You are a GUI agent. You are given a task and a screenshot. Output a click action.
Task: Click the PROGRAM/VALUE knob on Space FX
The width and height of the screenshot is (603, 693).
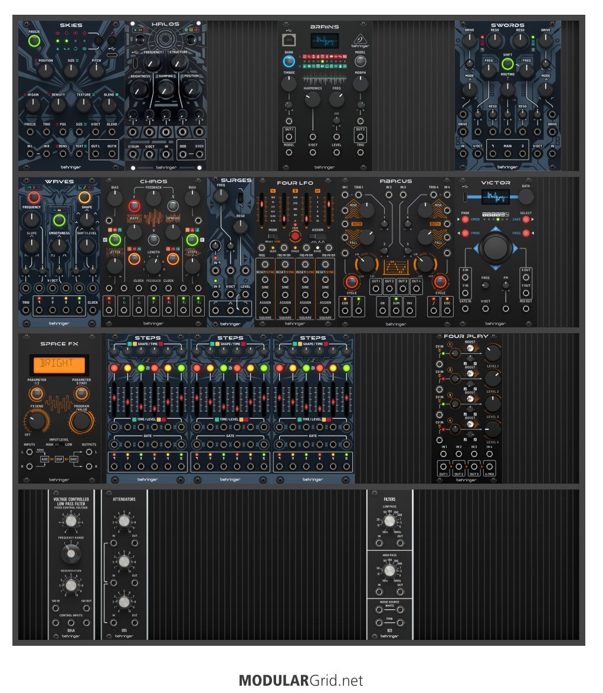(81, 421)
